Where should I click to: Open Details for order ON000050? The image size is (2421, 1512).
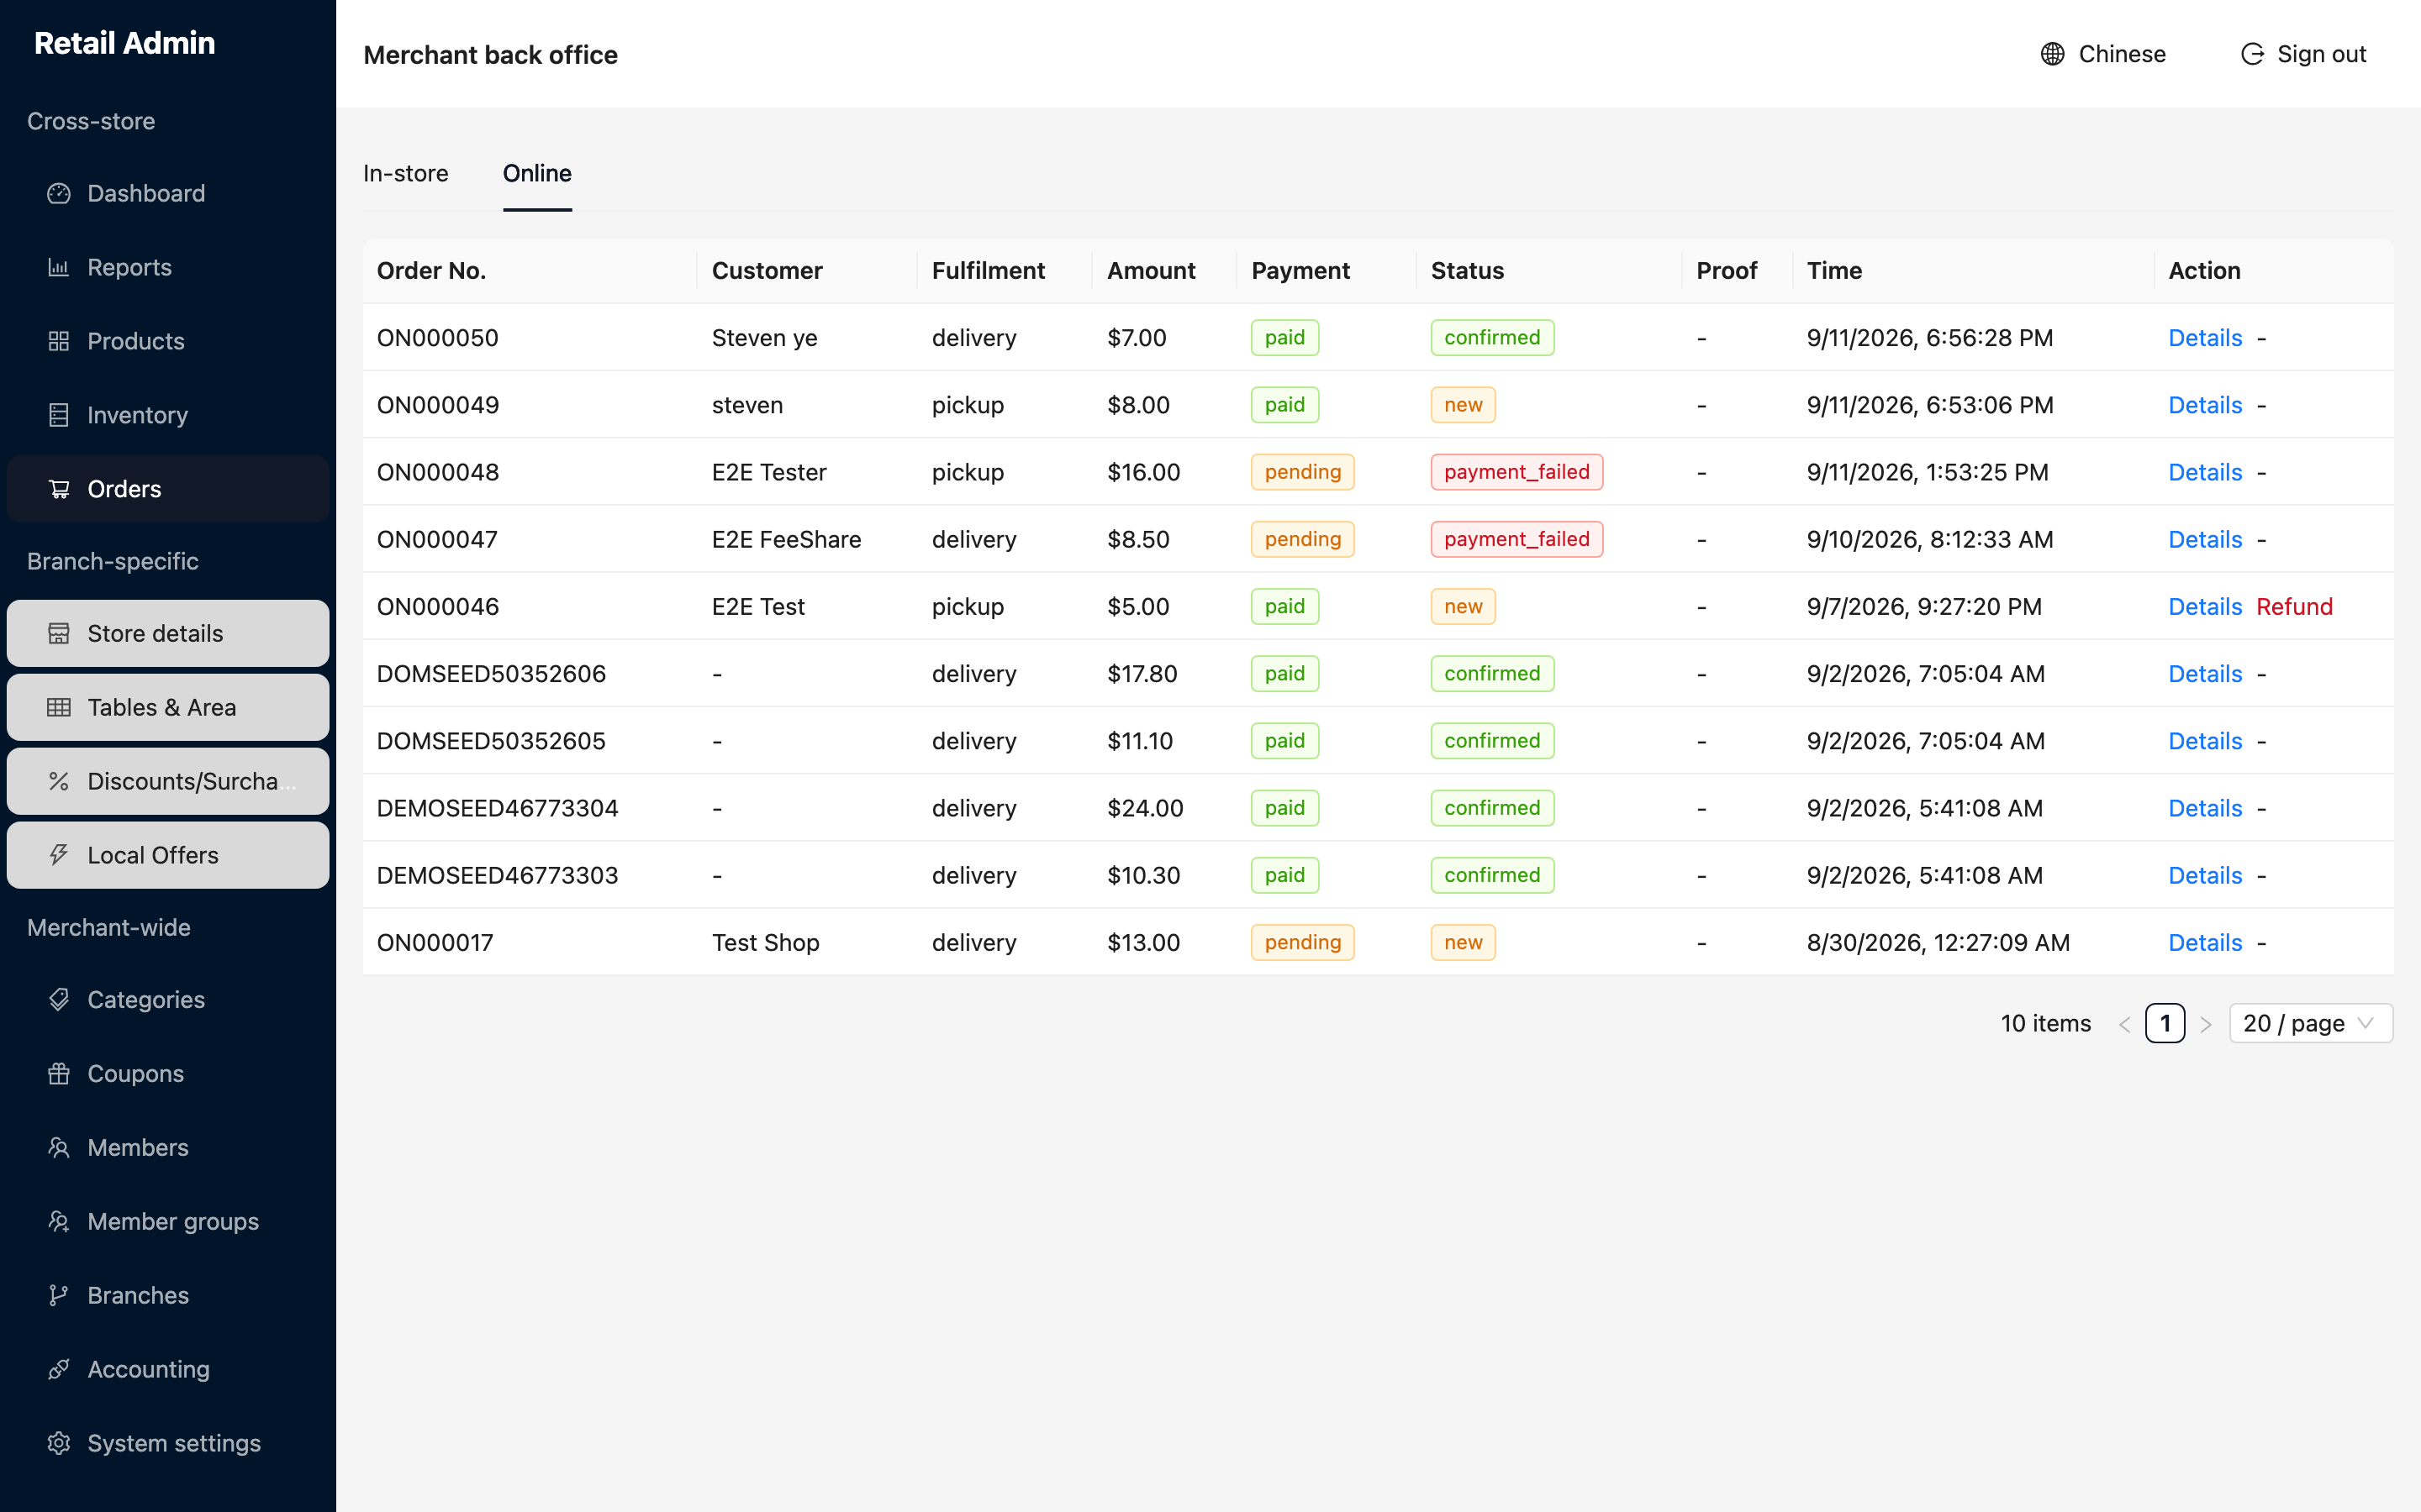click(x=2205, y=338)
